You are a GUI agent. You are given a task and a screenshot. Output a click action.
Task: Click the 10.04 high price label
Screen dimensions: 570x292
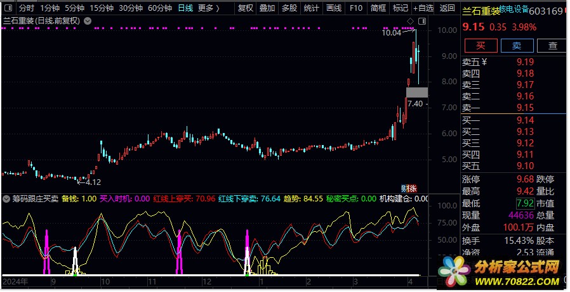pos(391,33)
